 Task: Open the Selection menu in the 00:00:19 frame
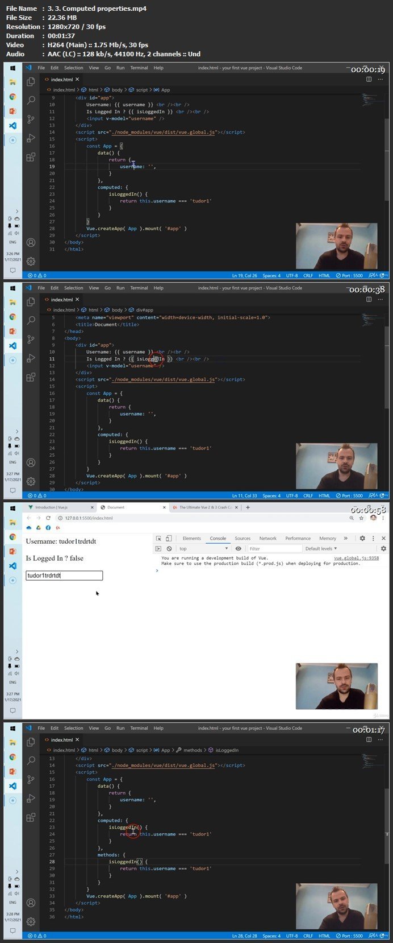click(x=73, y=68)
